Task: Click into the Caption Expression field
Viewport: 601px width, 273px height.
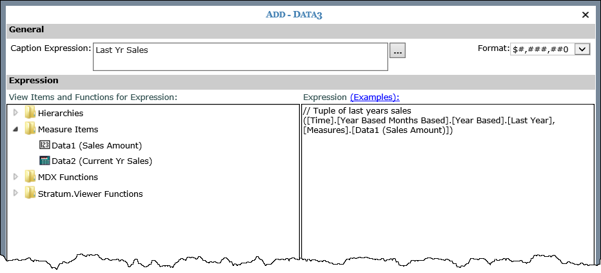Action: 240,57
